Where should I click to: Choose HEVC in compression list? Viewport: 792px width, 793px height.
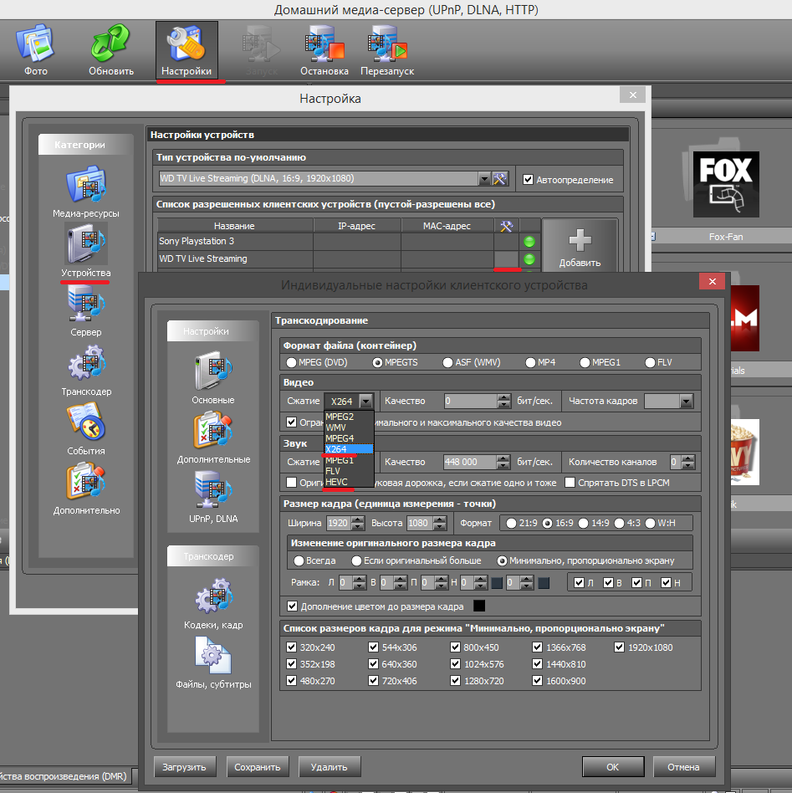(336, 482)
